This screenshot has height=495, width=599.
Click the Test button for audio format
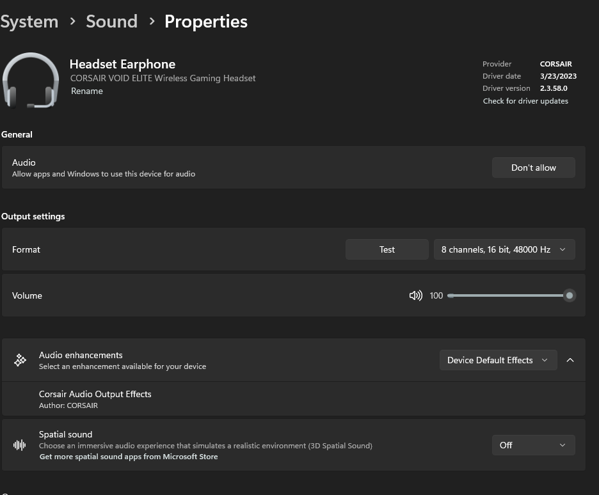click(387, 249)
